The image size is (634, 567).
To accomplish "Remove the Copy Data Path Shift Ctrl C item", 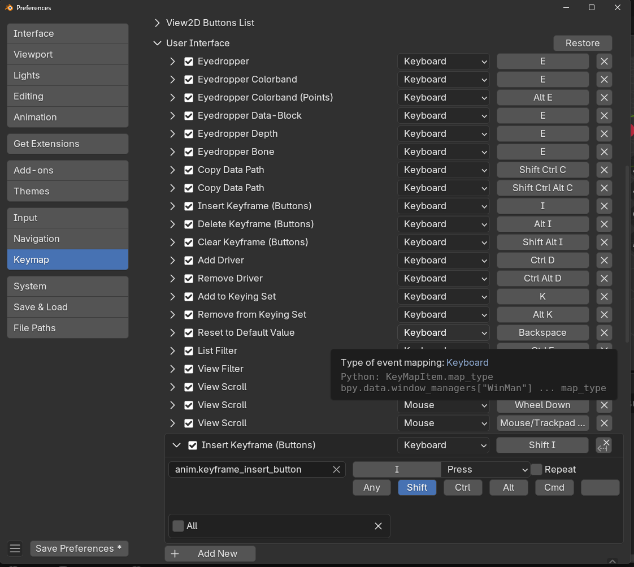I will (604, 170).
